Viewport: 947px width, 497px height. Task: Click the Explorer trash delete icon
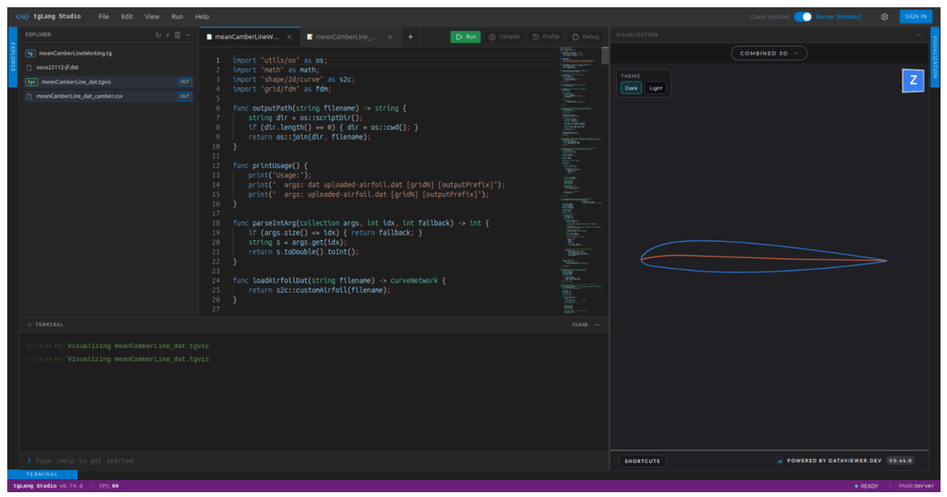(178, 35)
